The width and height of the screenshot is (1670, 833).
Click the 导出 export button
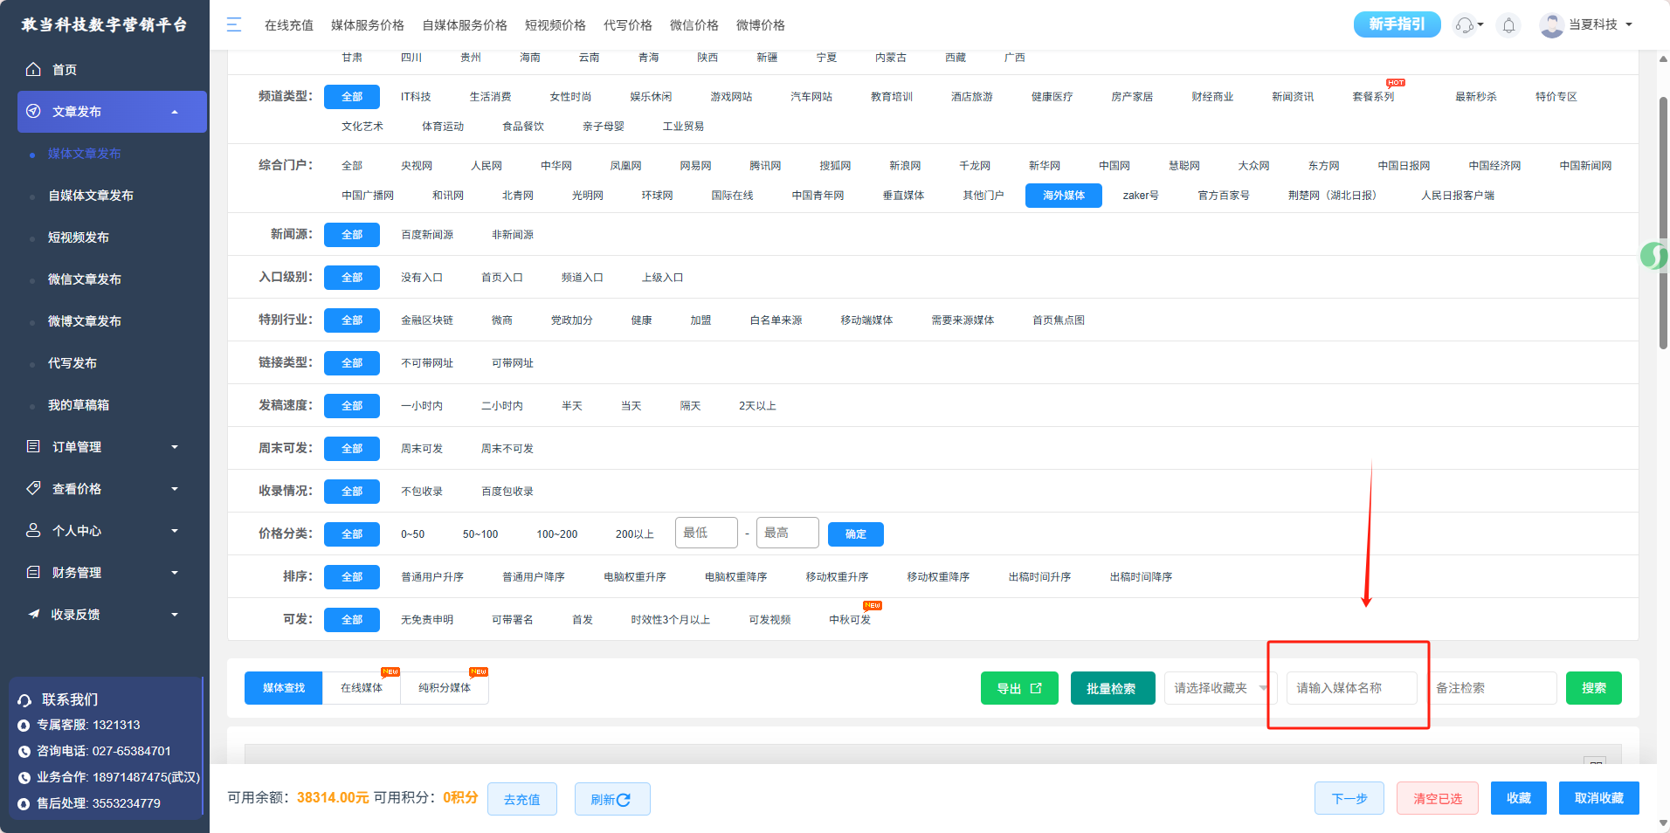[x=1019, y=688]
